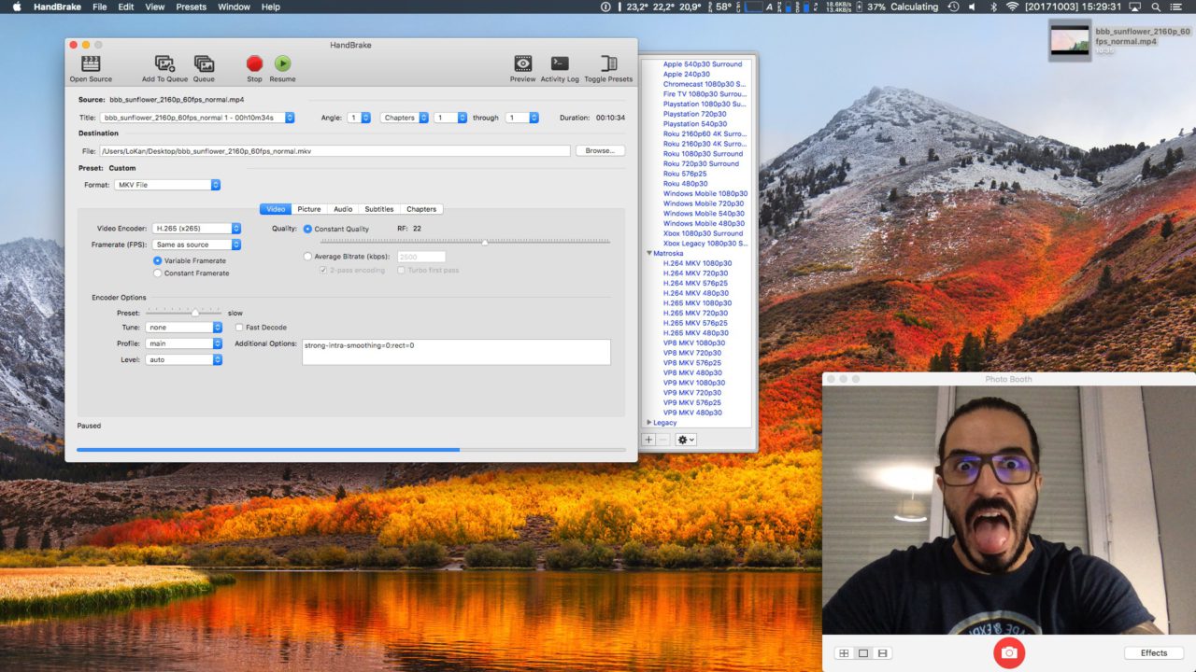Select VP9 MKV 720p30 preset

point(692,393)
